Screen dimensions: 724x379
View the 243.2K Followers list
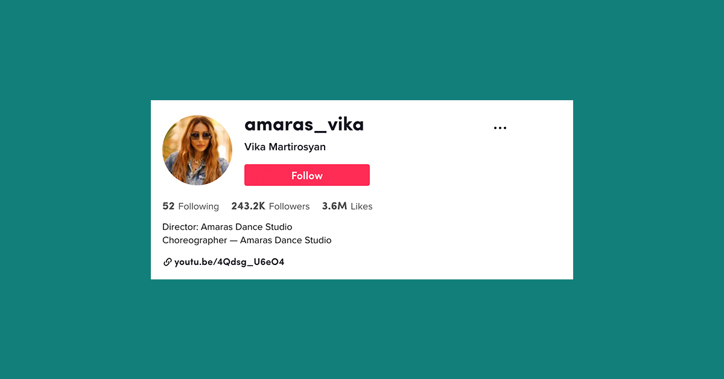(x=270, y=206)
